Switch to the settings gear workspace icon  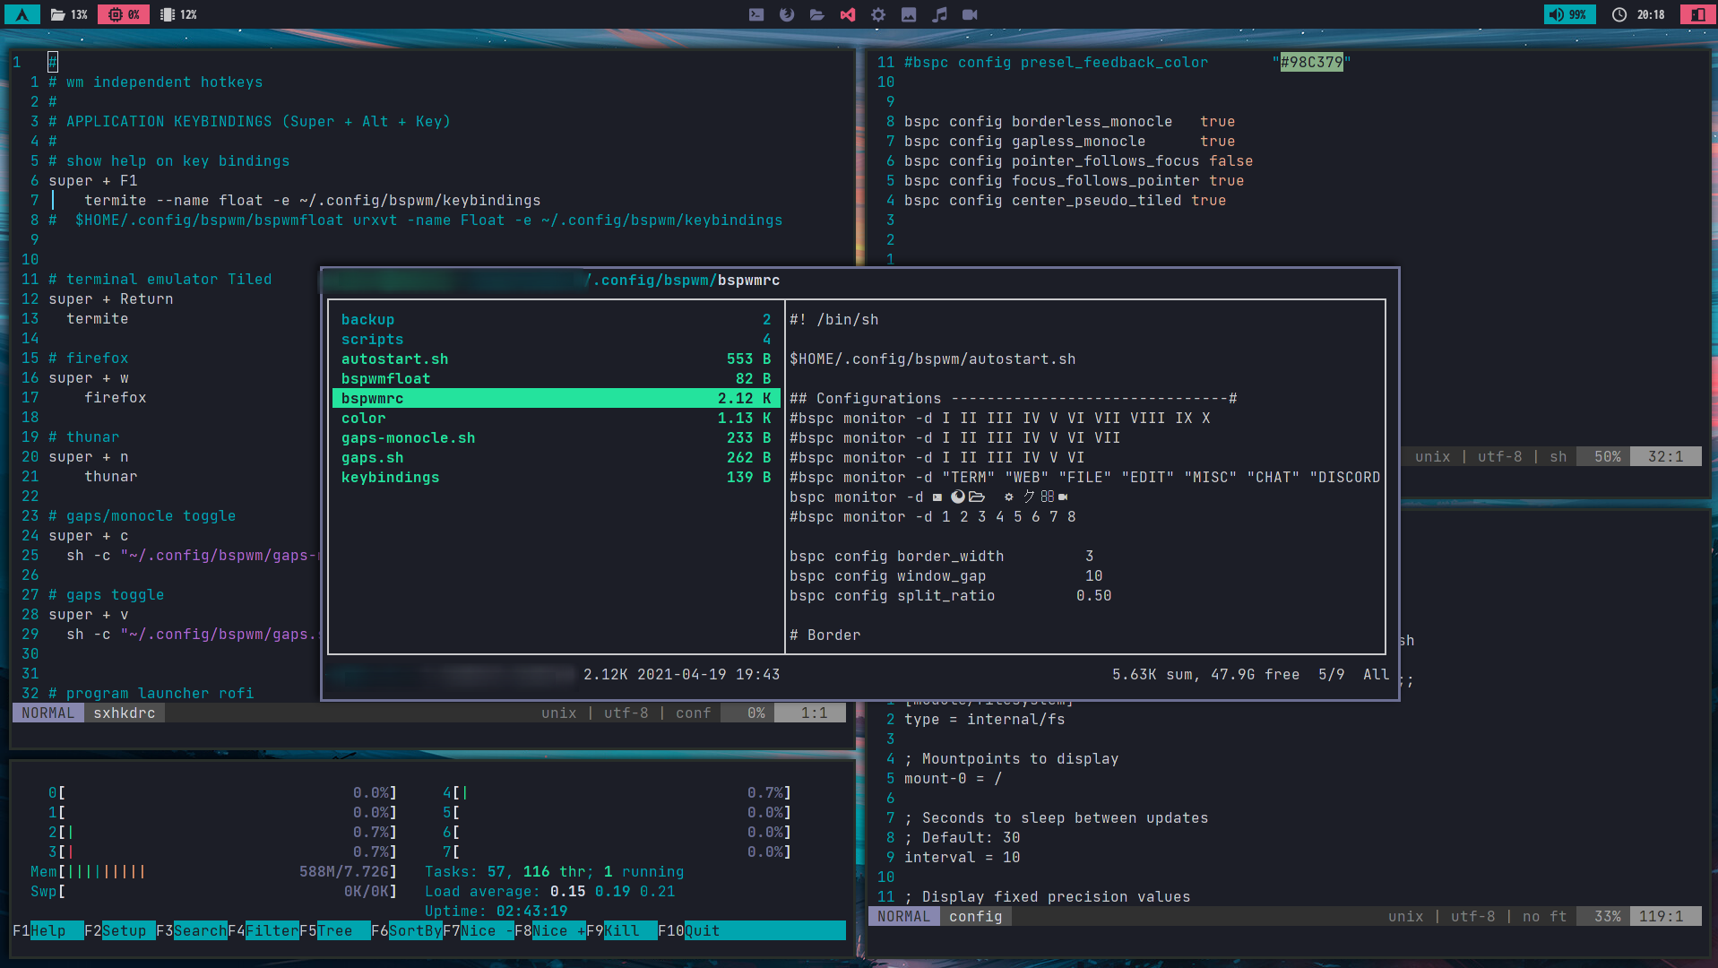(x=878, y=14)
